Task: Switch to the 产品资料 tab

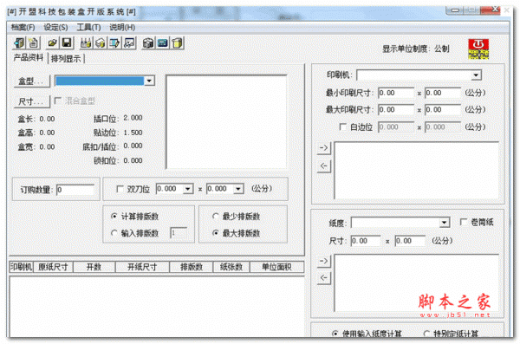Action: click(29, 58)
